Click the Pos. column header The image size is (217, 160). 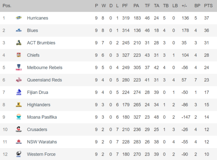click(7, 6)
